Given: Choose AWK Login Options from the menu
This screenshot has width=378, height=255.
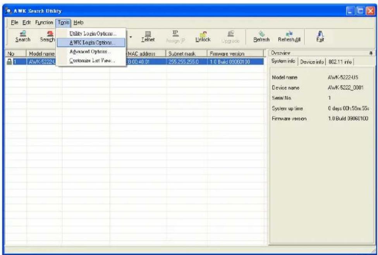Looking at the screenshot, I should point(91,42).
